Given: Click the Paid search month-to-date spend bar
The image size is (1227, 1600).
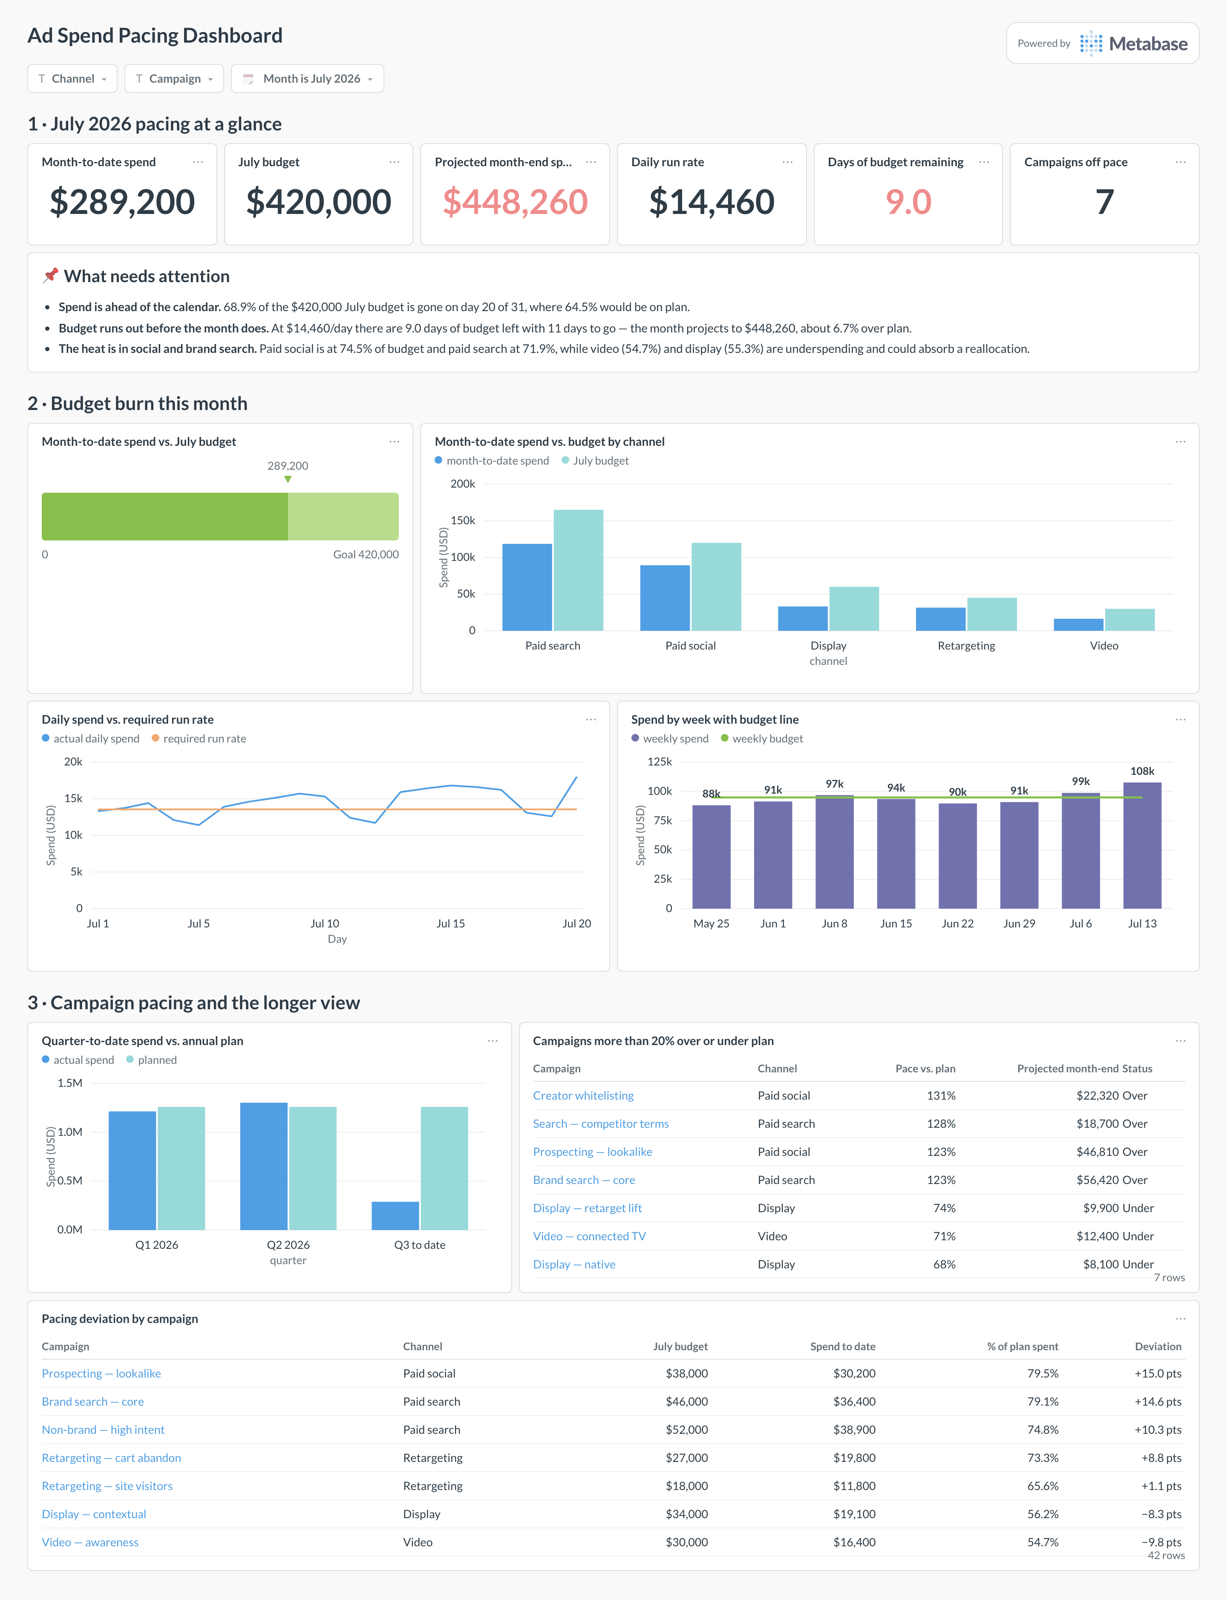Looking at the screenshot, I should tap(527, 587).
